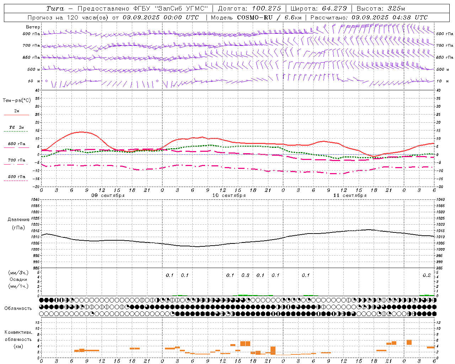Image resolution: width=455 pixels, height=364 pixels.
Task: Select the "Долгота: 100.275" longitude text
Action: coord(249,9)
